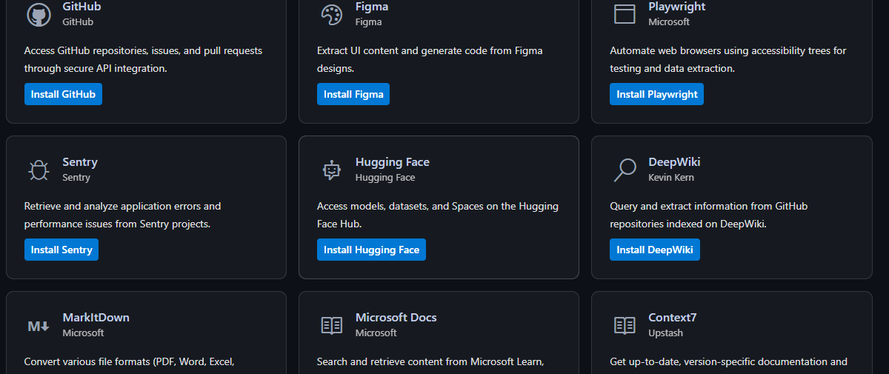The height and width of the screenshot is (374, 889).
Task: Click the 'Extract UI content' description
Action: pos(430,59)
